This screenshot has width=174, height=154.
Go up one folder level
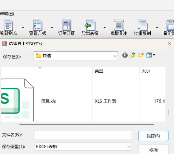[x=133, y=55]
